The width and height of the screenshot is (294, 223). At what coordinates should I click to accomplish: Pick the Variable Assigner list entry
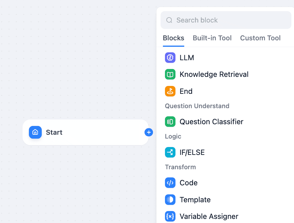coord(209,217)
